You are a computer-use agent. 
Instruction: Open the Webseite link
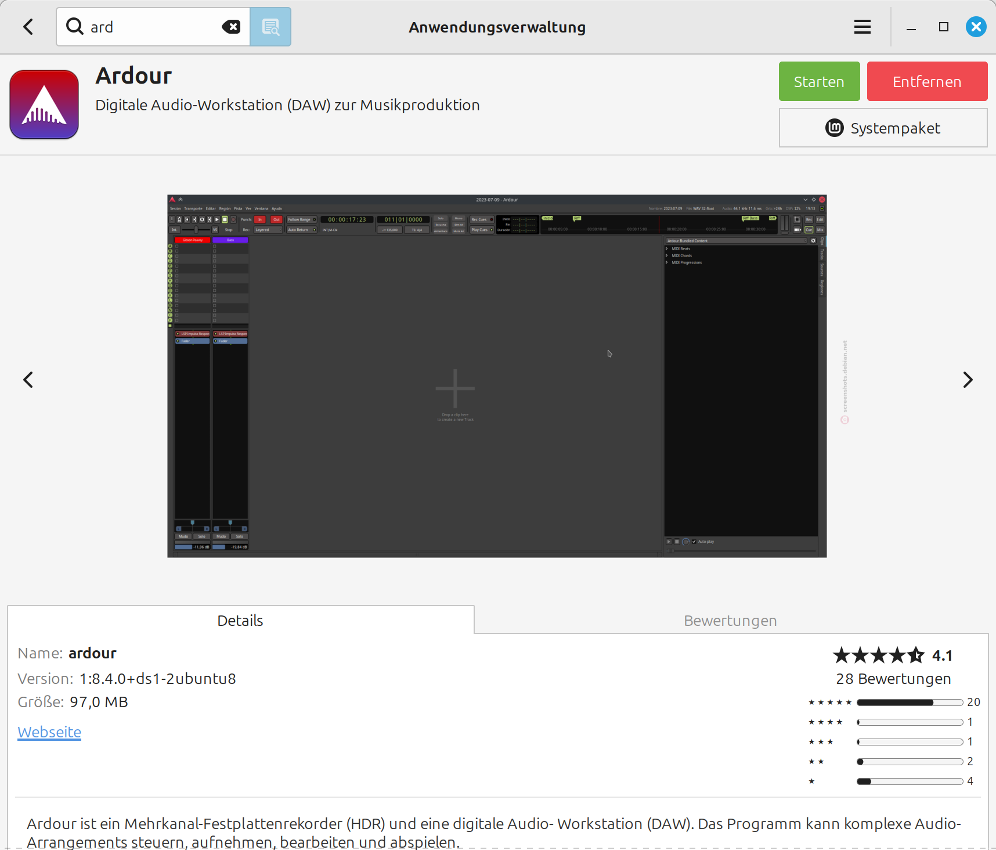click(49, 732)
